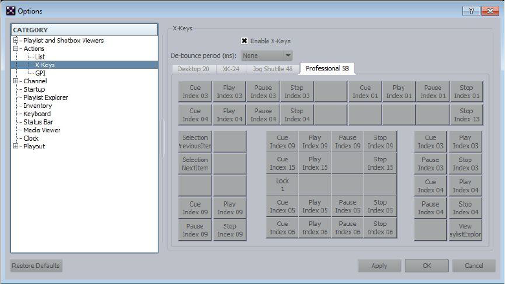The image size is (505, 284).
Task: Click the Stop Index 15 key
Action: [380, 163]
